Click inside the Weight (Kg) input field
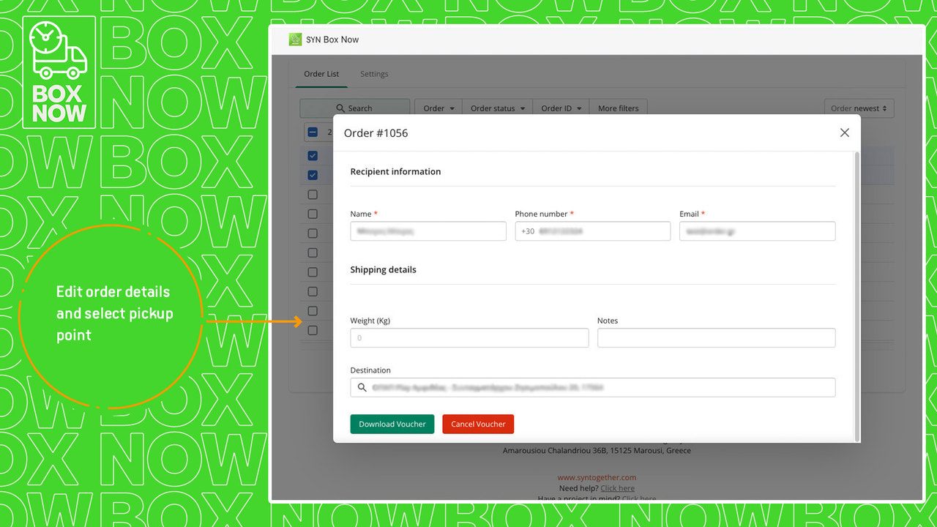 click(x=468, y=337)
